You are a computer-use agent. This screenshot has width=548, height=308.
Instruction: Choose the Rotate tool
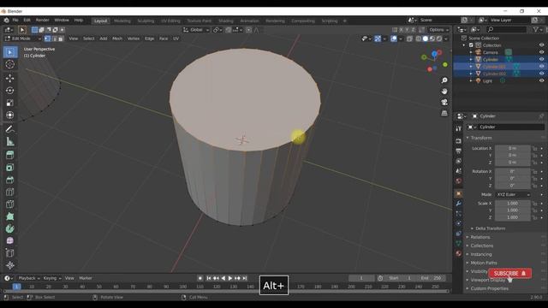10,91
